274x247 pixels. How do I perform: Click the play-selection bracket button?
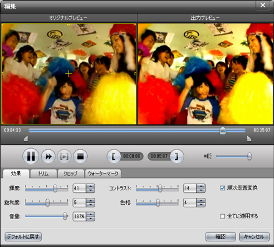click(64, 156)
